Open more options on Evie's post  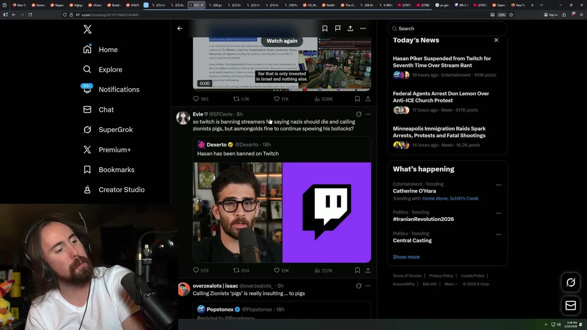(368, 114)
